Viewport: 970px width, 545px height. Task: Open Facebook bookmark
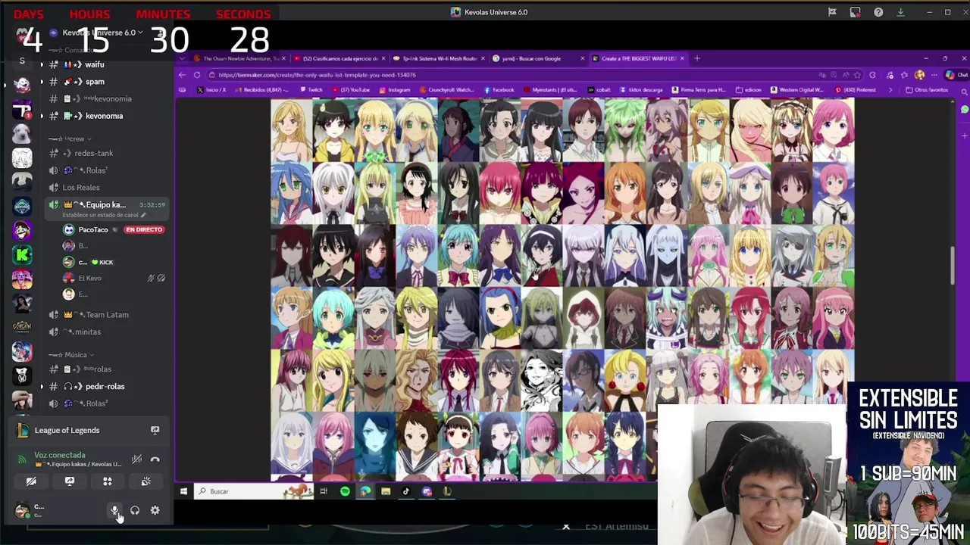(x=499, y=90)
